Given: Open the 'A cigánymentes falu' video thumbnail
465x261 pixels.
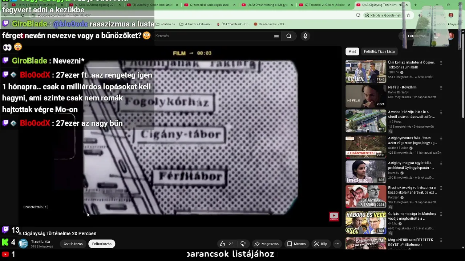Looking at the screenshot, I should coord(366,146).
